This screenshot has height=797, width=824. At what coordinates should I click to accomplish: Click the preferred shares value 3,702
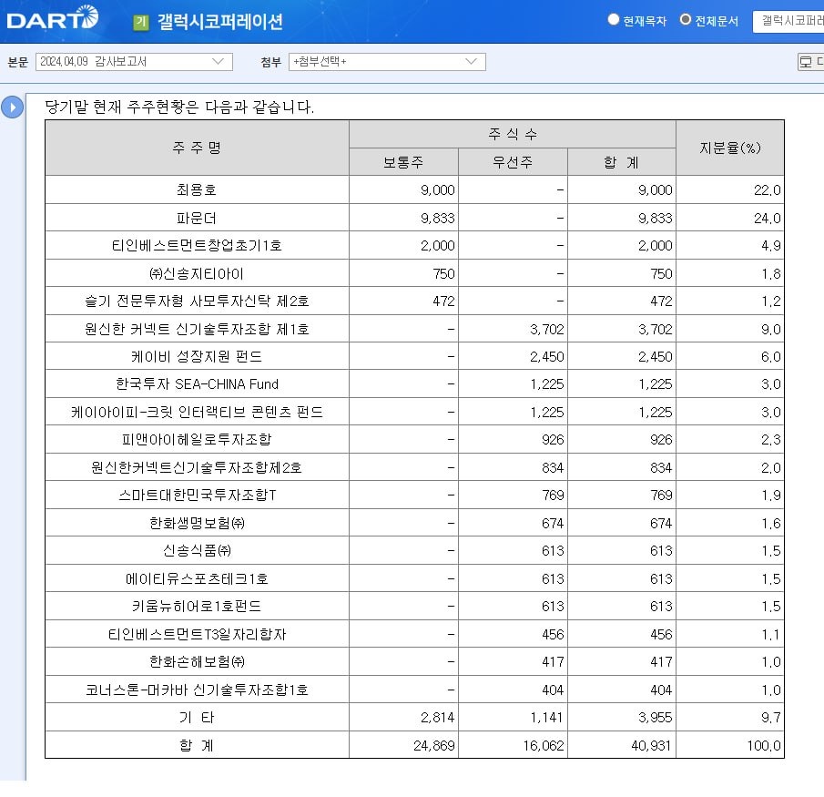point(546,329)
